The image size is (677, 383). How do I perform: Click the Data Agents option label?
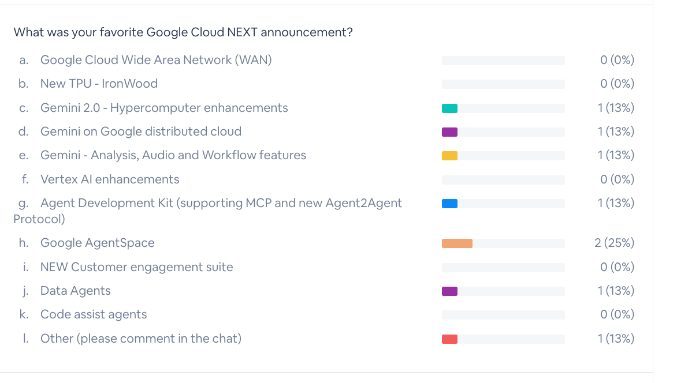[75, 291]
